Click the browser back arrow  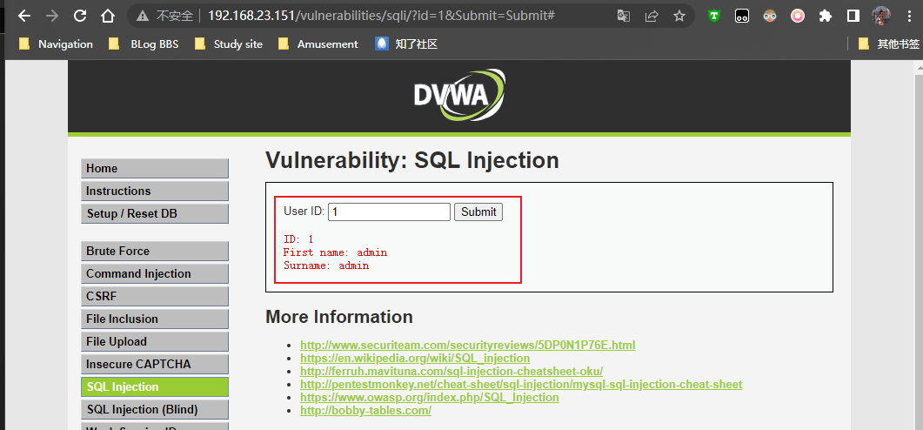point(23,16)
